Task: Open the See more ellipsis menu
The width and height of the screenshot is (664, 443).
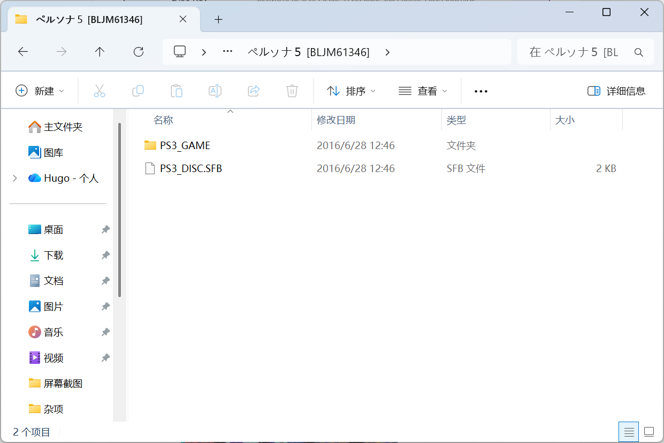Action: [481, 91]
